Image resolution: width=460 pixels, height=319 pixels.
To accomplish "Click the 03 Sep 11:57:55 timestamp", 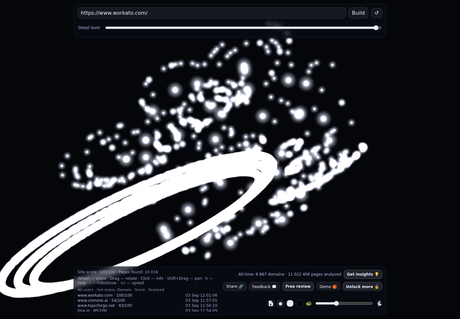I will pyautogui.click(x=201, y=300).
